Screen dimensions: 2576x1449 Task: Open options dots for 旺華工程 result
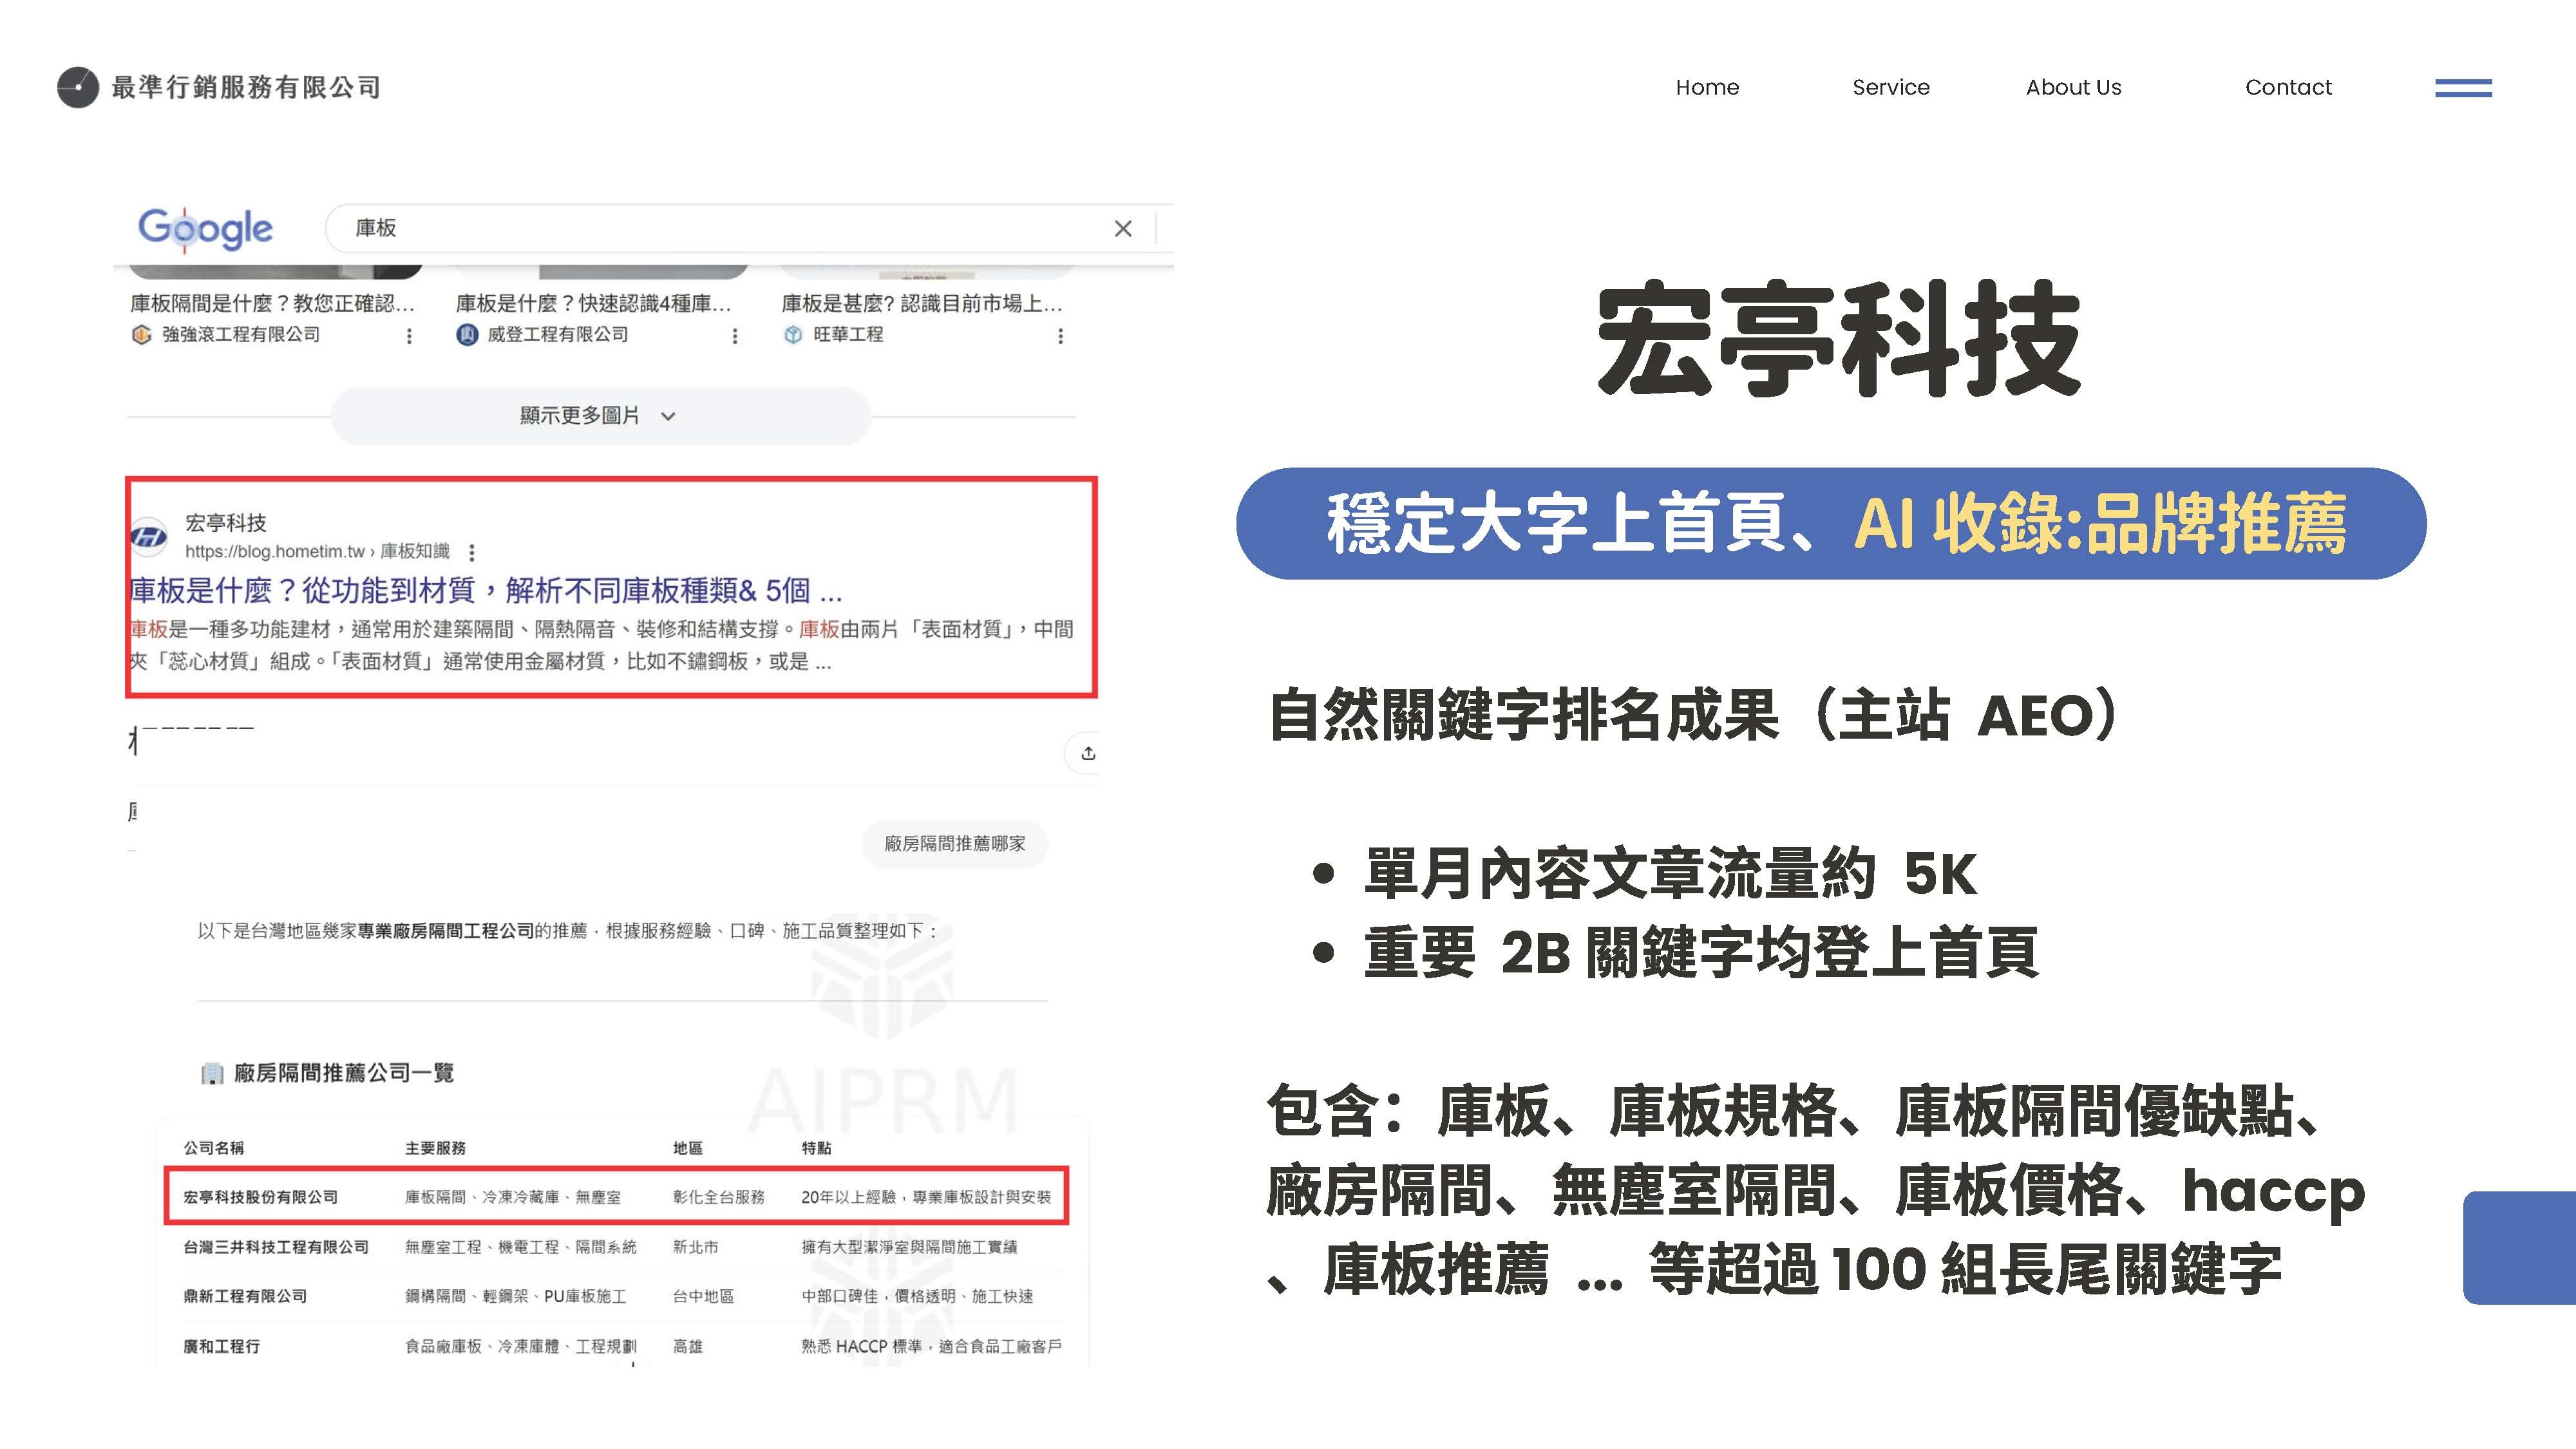[1060, 336]
